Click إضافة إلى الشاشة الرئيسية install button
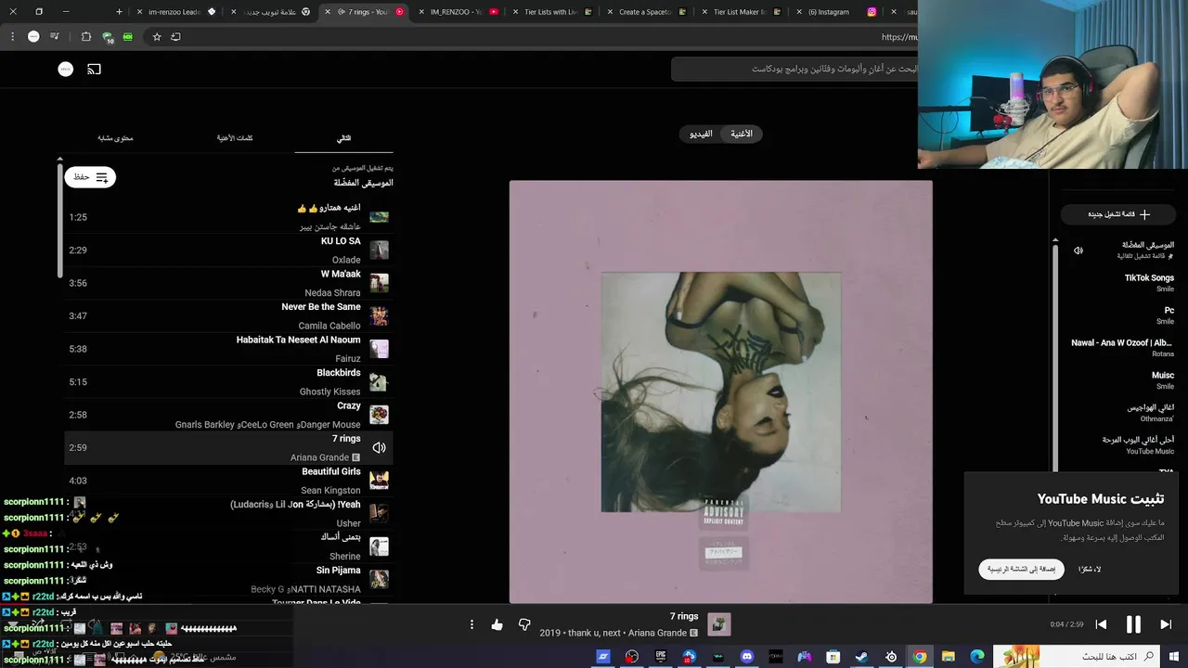This screenshot has width=1188, height=668. point(1021,569)
